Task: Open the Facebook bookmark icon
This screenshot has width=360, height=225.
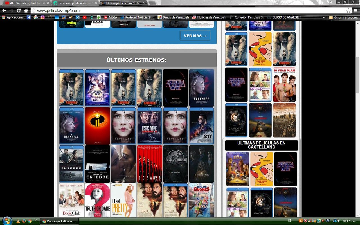Action: click(x=29, y=17)
